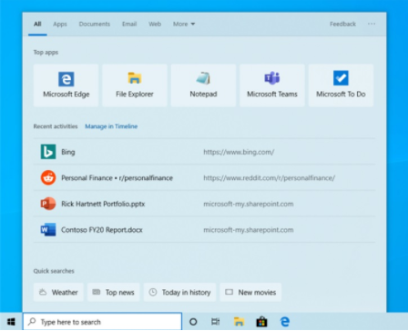Viewport: 408px width, 331px height.
Task: Open the Notepad top app tile
Action: click(203, 85)
